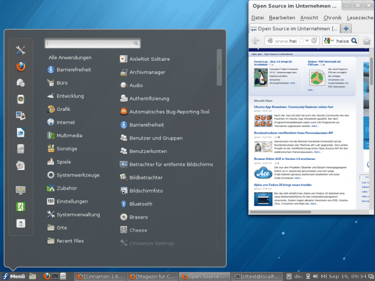Open the Ansicht menu
The width and height of the screenshot is (375, 281).
[x=309, y=18]
